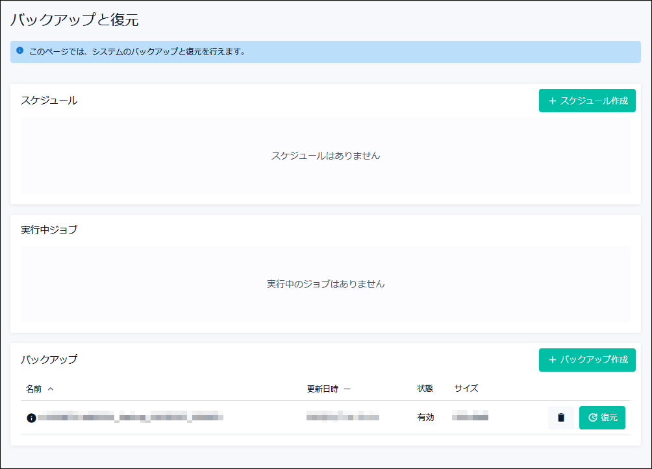Viewport: 652px width, 469px height.
Task: Click the info icon in the blue banner
Action: [x=20, y=51]
